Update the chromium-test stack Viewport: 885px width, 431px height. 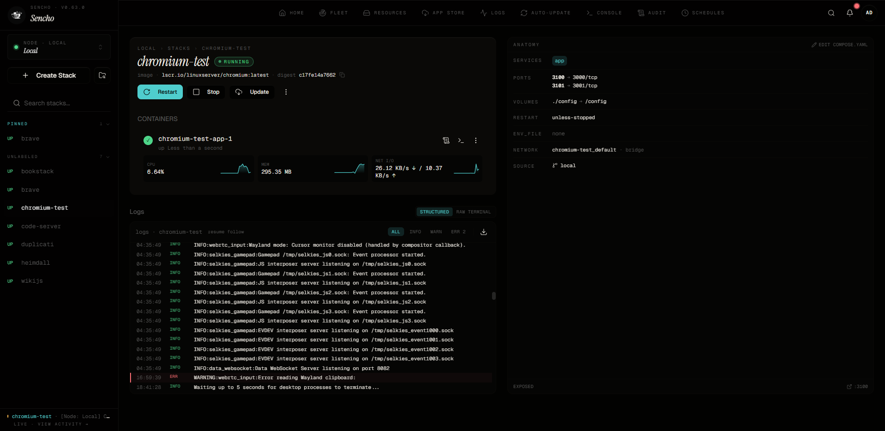point(252,92)
